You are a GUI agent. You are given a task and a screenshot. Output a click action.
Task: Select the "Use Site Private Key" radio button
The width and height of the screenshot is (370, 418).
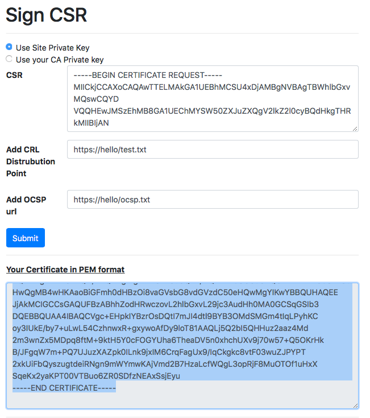[x=9, y=47]
